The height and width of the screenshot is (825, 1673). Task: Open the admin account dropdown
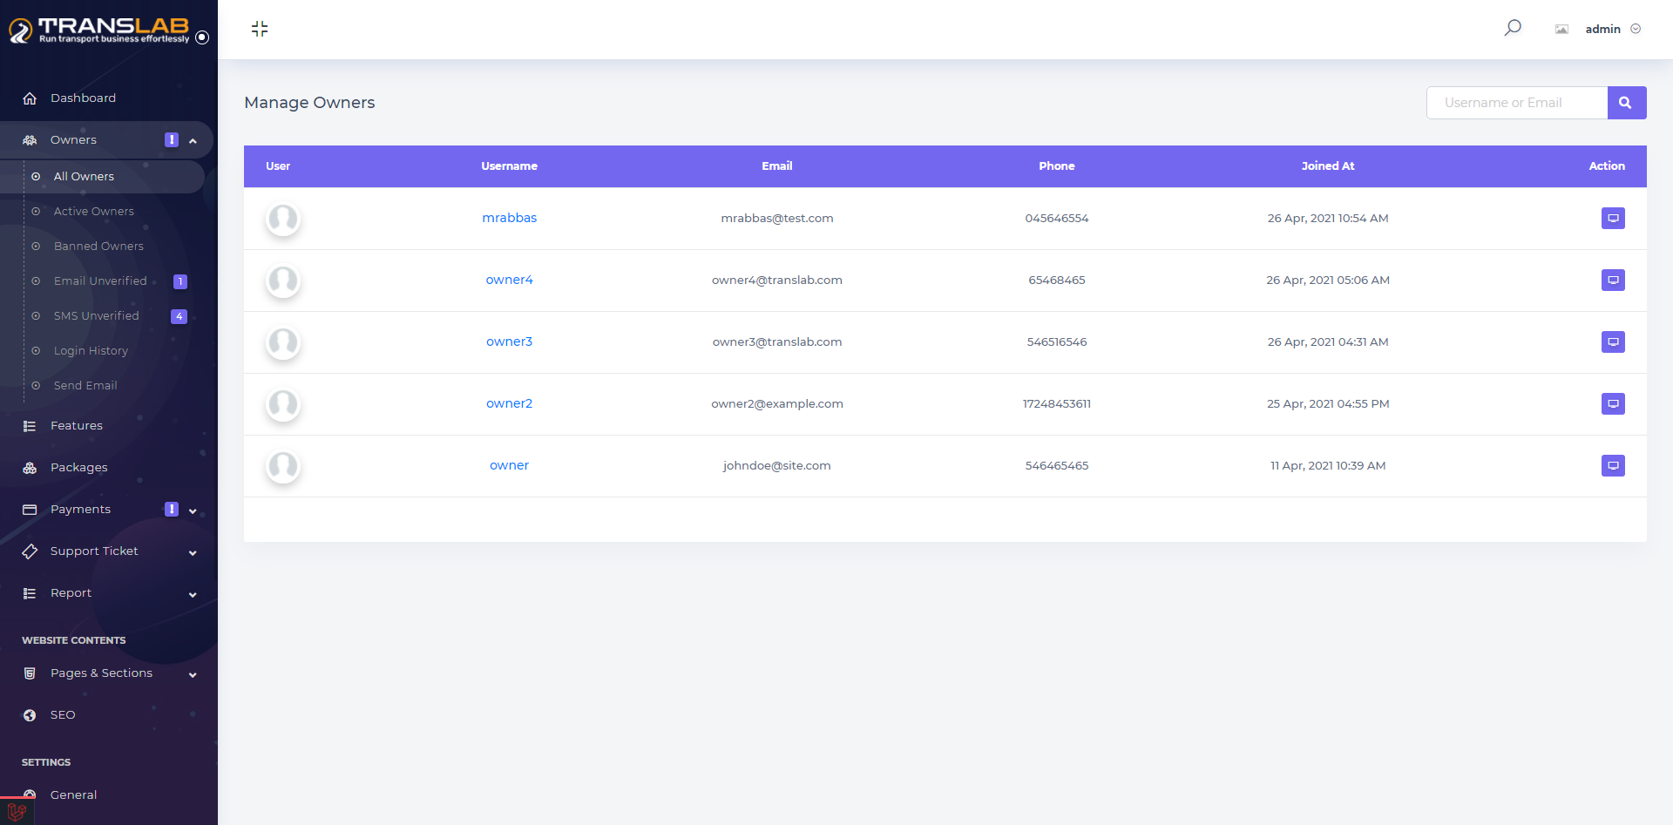point(1613,29)
